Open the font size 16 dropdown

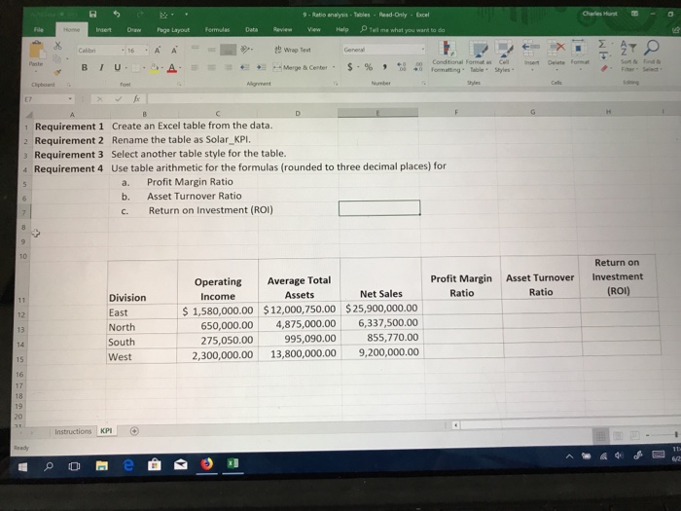click(x=146, y=51)
